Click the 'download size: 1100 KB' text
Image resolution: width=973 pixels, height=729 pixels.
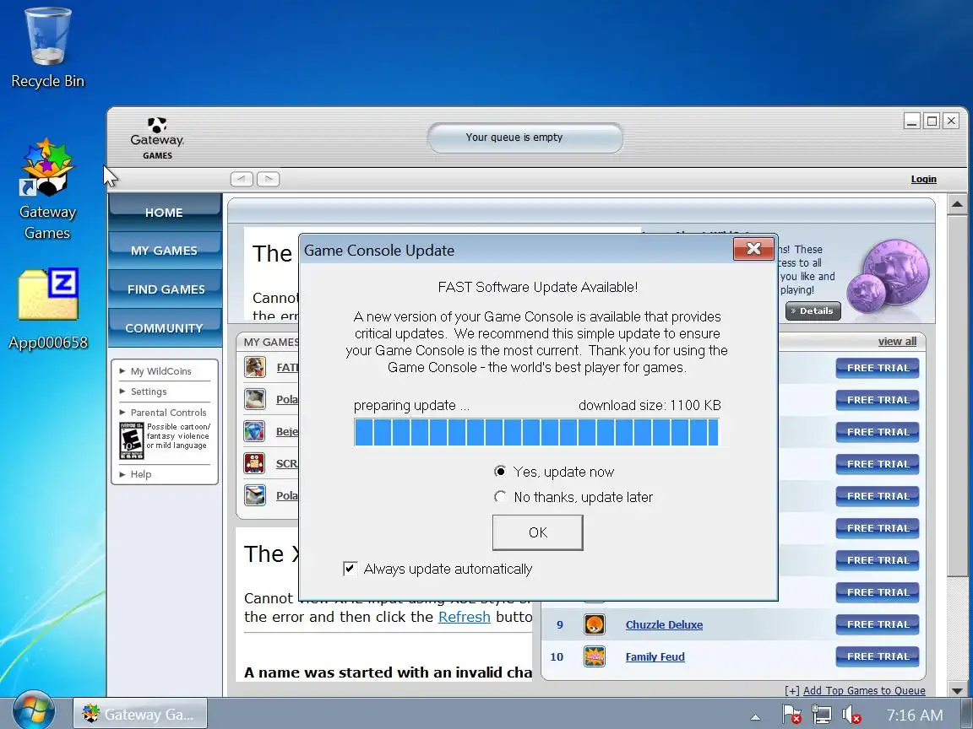(649, 405)
